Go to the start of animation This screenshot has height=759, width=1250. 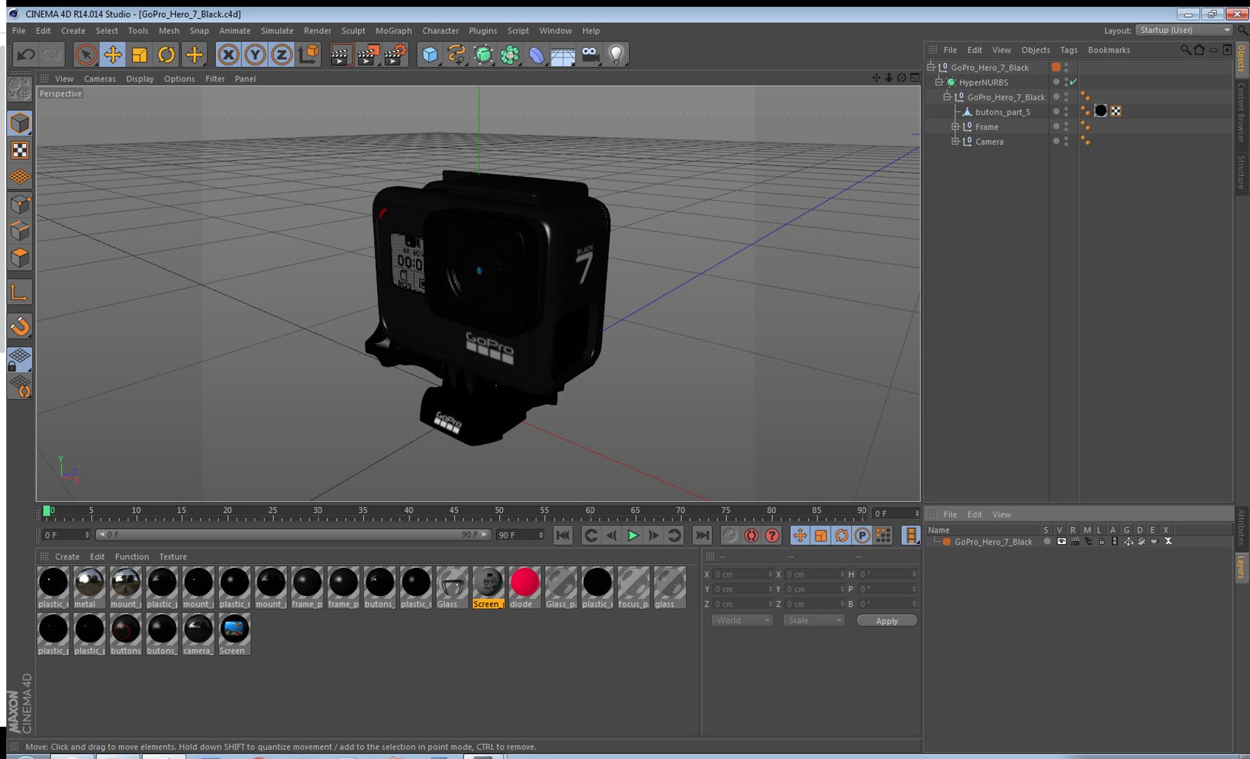point(563,536)
